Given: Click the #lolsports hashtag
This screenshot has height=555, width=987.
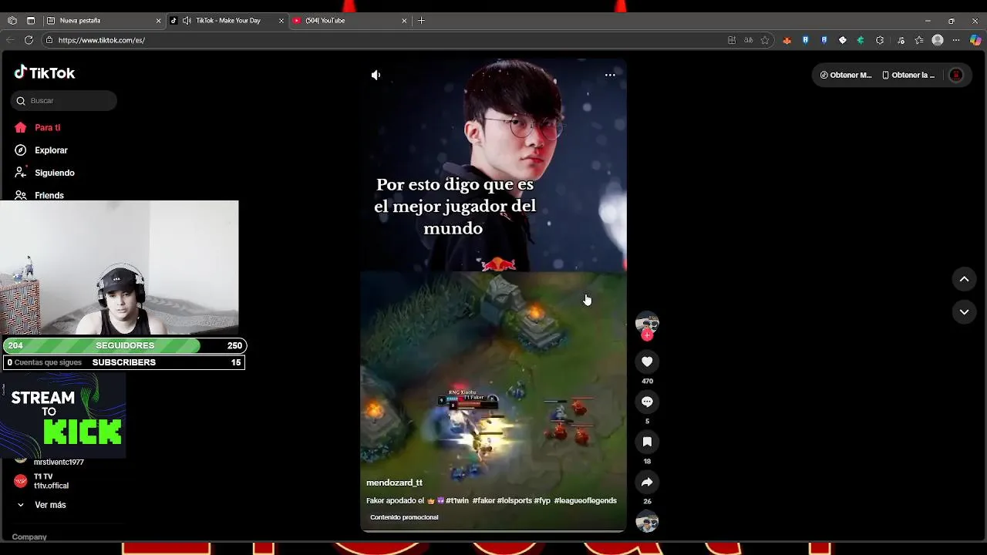Looking at the screenshot, I should pyautogui.click(x=514, y=500).
